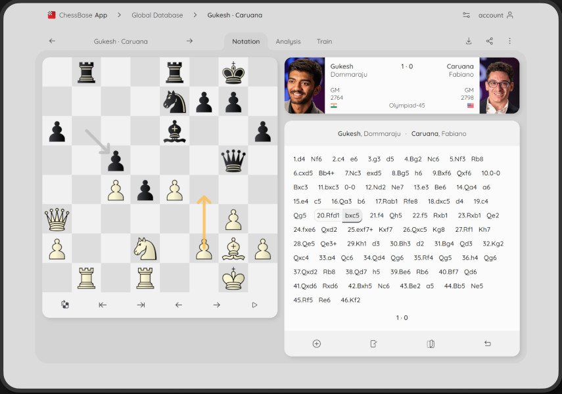The image size is (562, 394).
Task: Go back using the arrow beside Gukesh-Caruana
Action: tap(52, 41)
